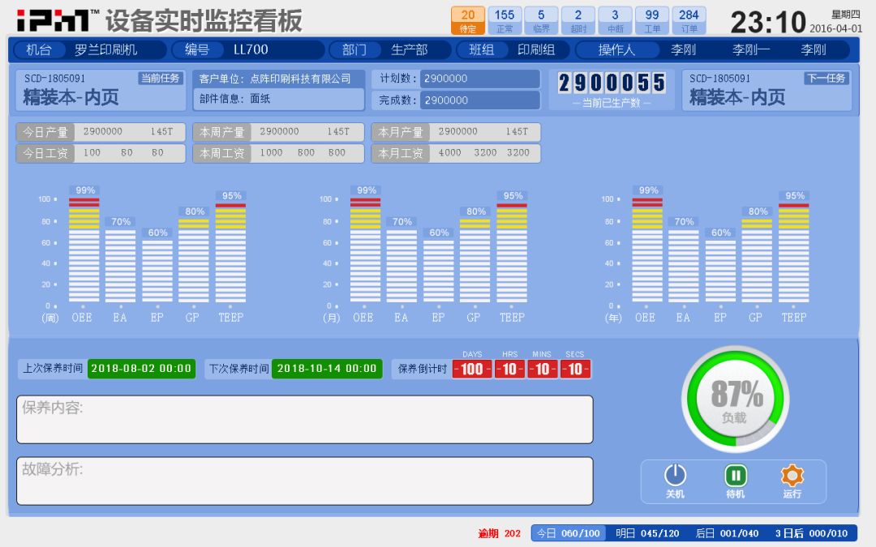This screenshot has width=876, height=547.
Task: Expand the 部门 department selector
Action: coord(355,49)
